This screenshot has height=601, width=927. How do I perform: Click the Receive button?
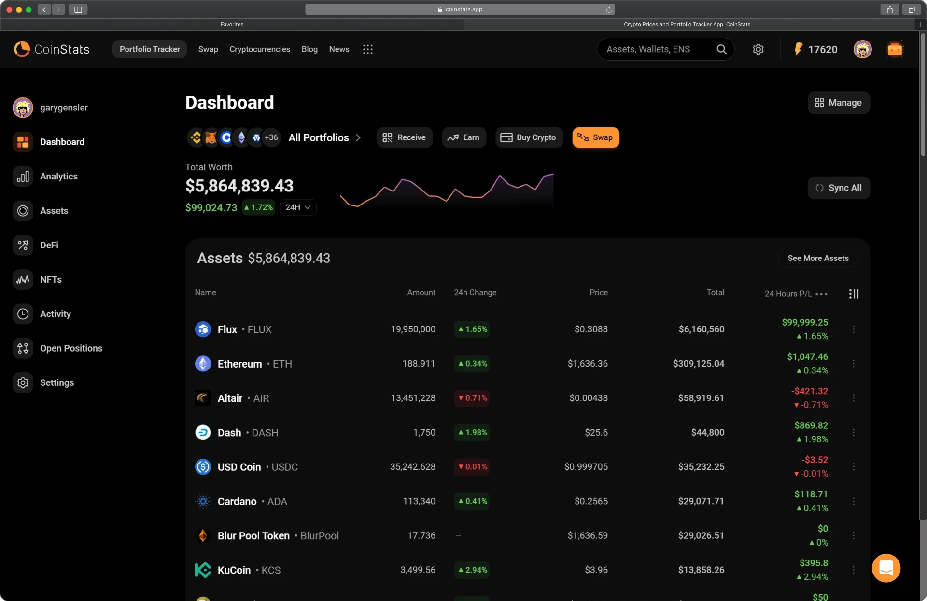coord(405,137)
